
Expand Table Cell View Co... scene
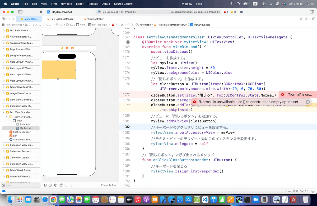click(4, 176)
